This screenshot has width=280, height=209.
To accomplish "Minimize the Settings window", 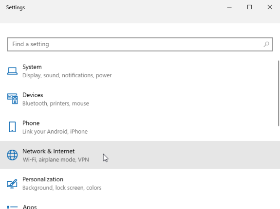I will click(229, 7).
